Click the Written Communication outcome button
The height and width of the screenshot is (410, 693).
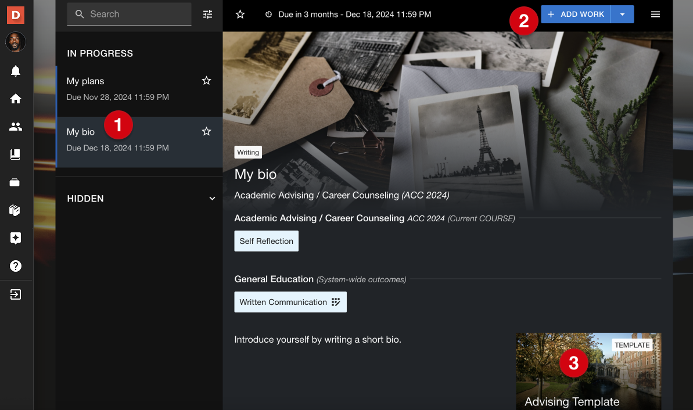[x=290, y=302]
